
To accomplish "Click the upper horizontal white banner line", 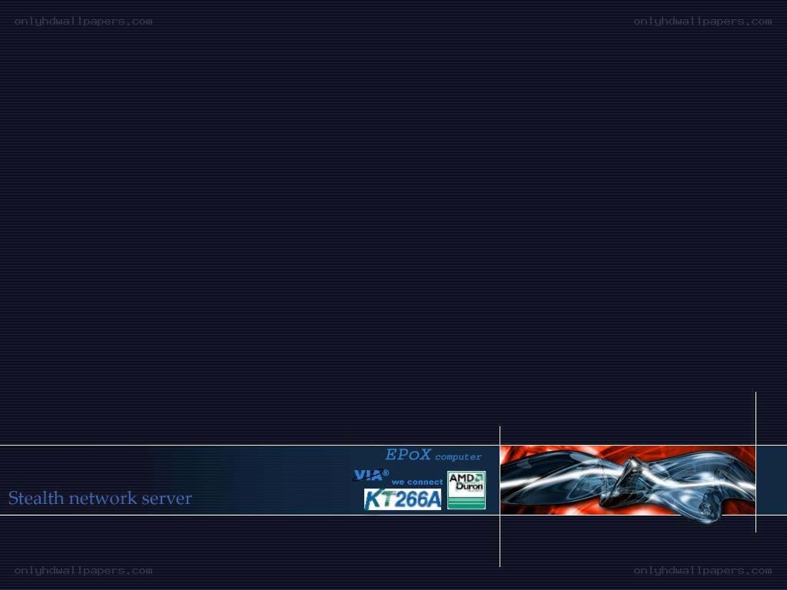I will [250, 445].
